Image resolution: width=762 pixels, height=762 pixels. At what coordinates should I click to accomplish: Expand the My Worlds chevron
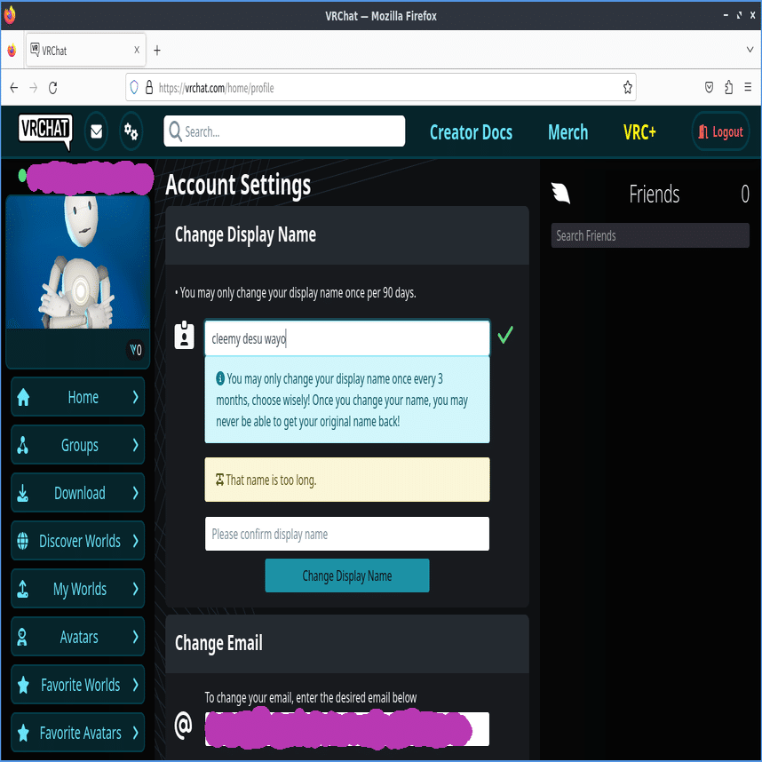(136, 589)
